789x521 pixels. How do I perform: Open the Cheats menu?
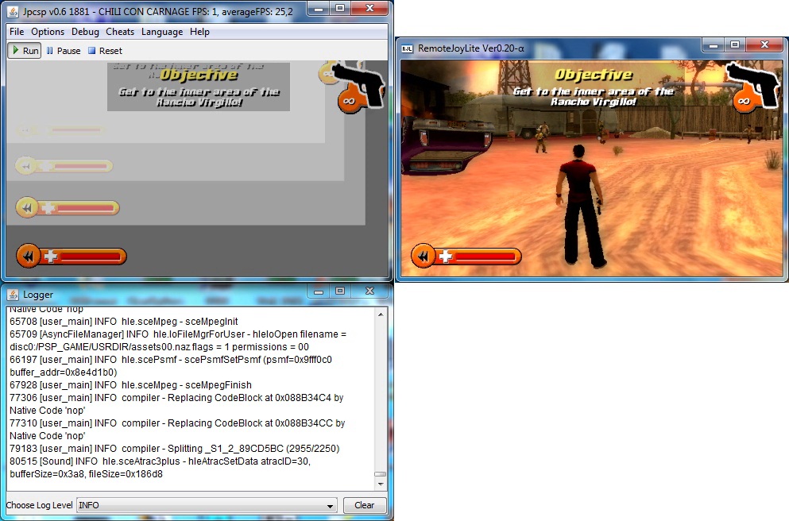coord(120,32)
